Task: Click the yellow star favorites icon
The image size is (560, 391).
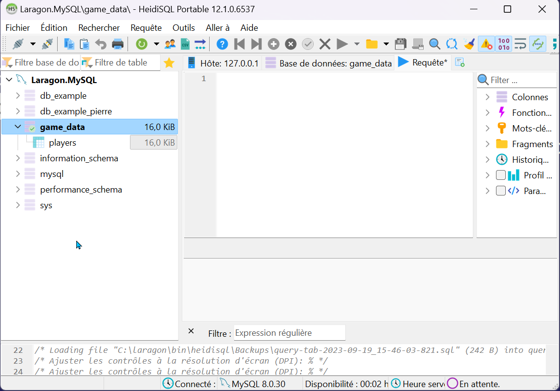Action: 169,63
